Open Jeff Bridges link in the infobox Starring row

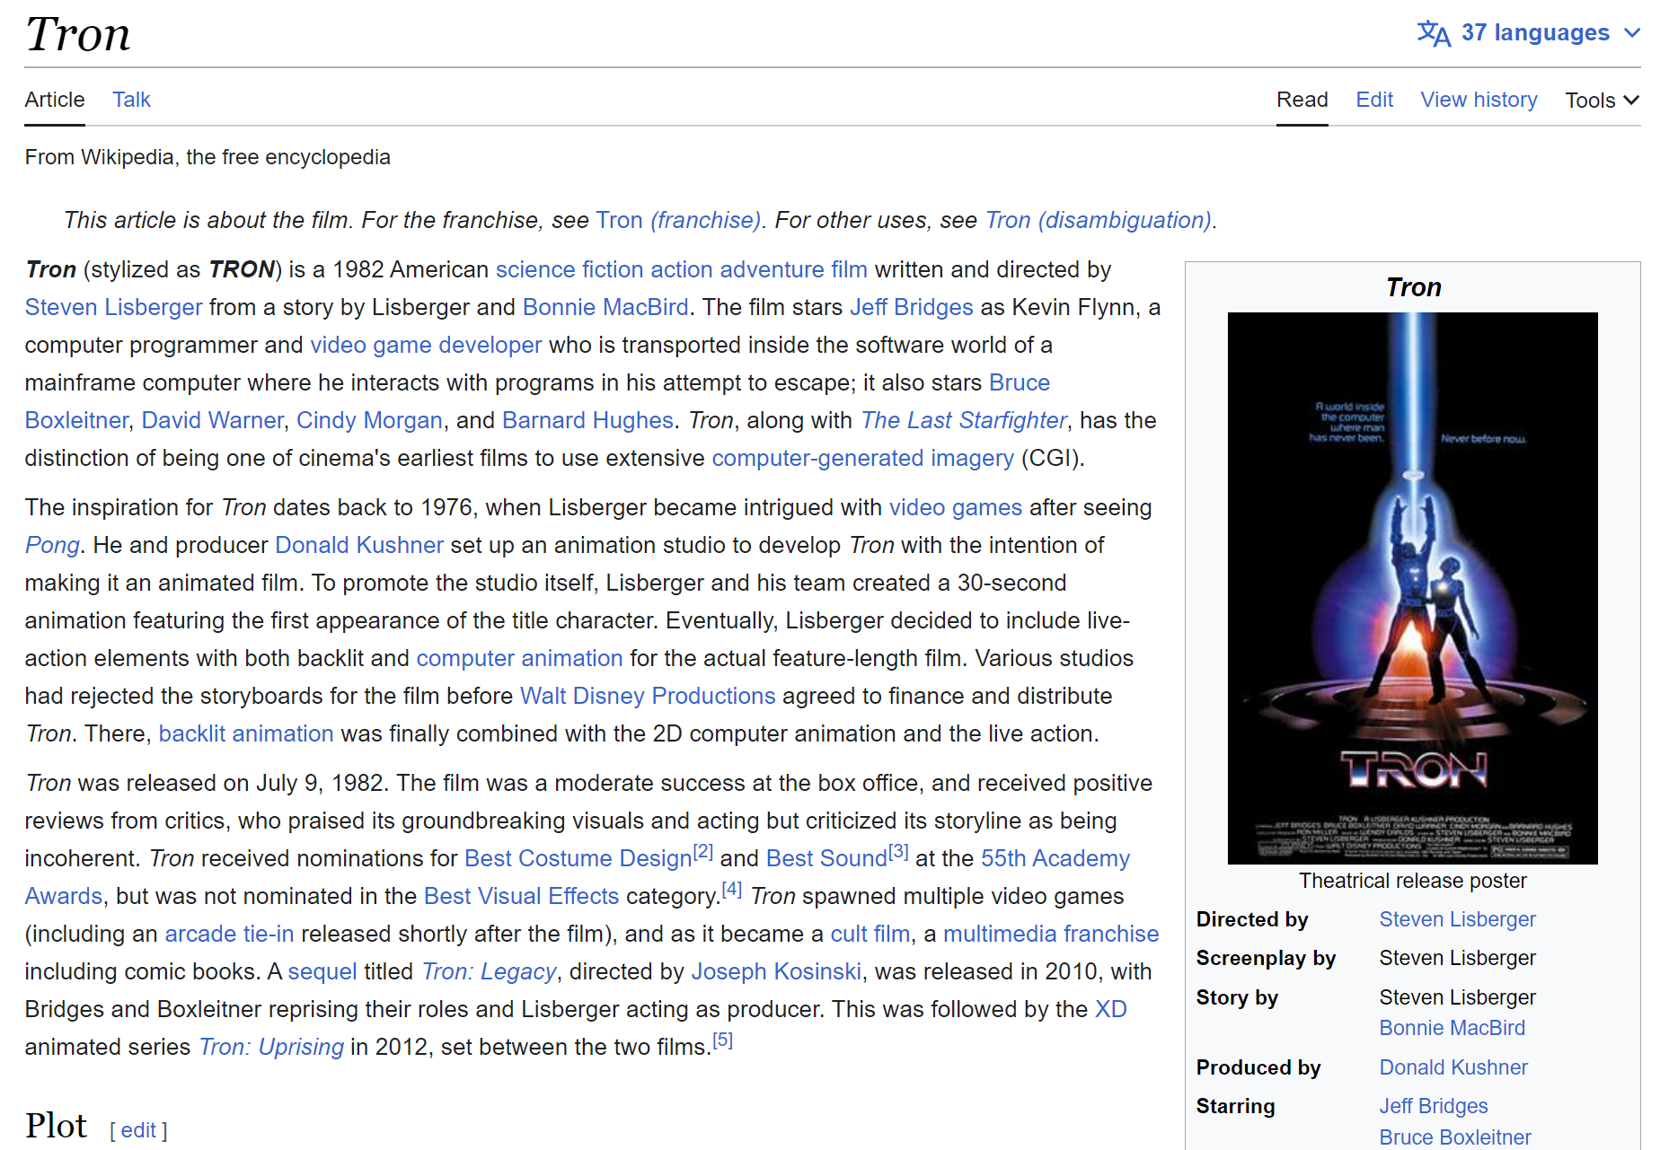pyautogui.click(x=1433, y=1106)
